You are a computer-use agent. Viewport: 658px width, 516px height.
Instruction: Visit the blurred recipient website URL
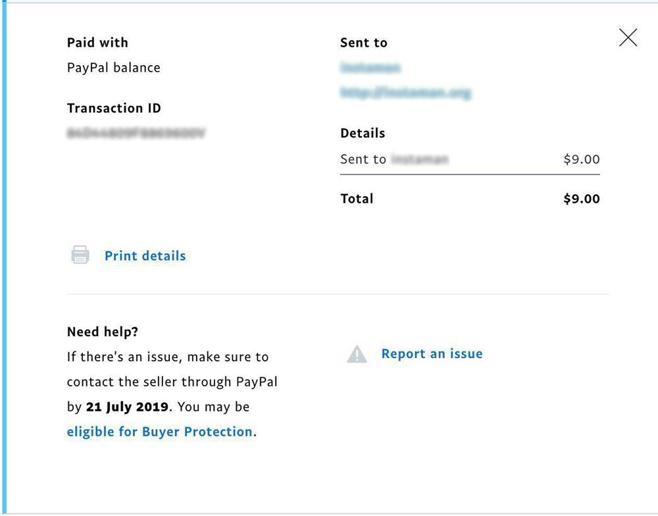[405, 92]
